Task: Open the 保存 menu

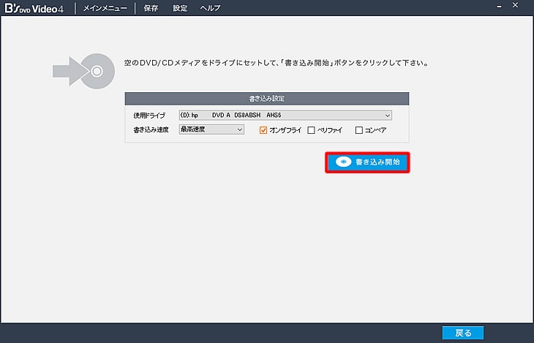Action: point(151,8)
